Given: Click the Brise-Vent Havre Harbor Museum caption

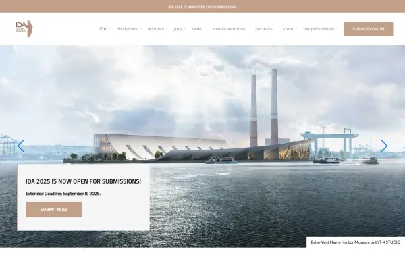Looking at the screenshot, I should 356,242.
